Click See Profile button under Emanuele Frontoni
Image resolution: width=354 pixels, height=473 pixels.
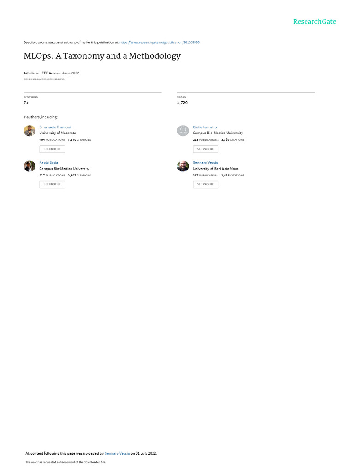click(52, 149)
